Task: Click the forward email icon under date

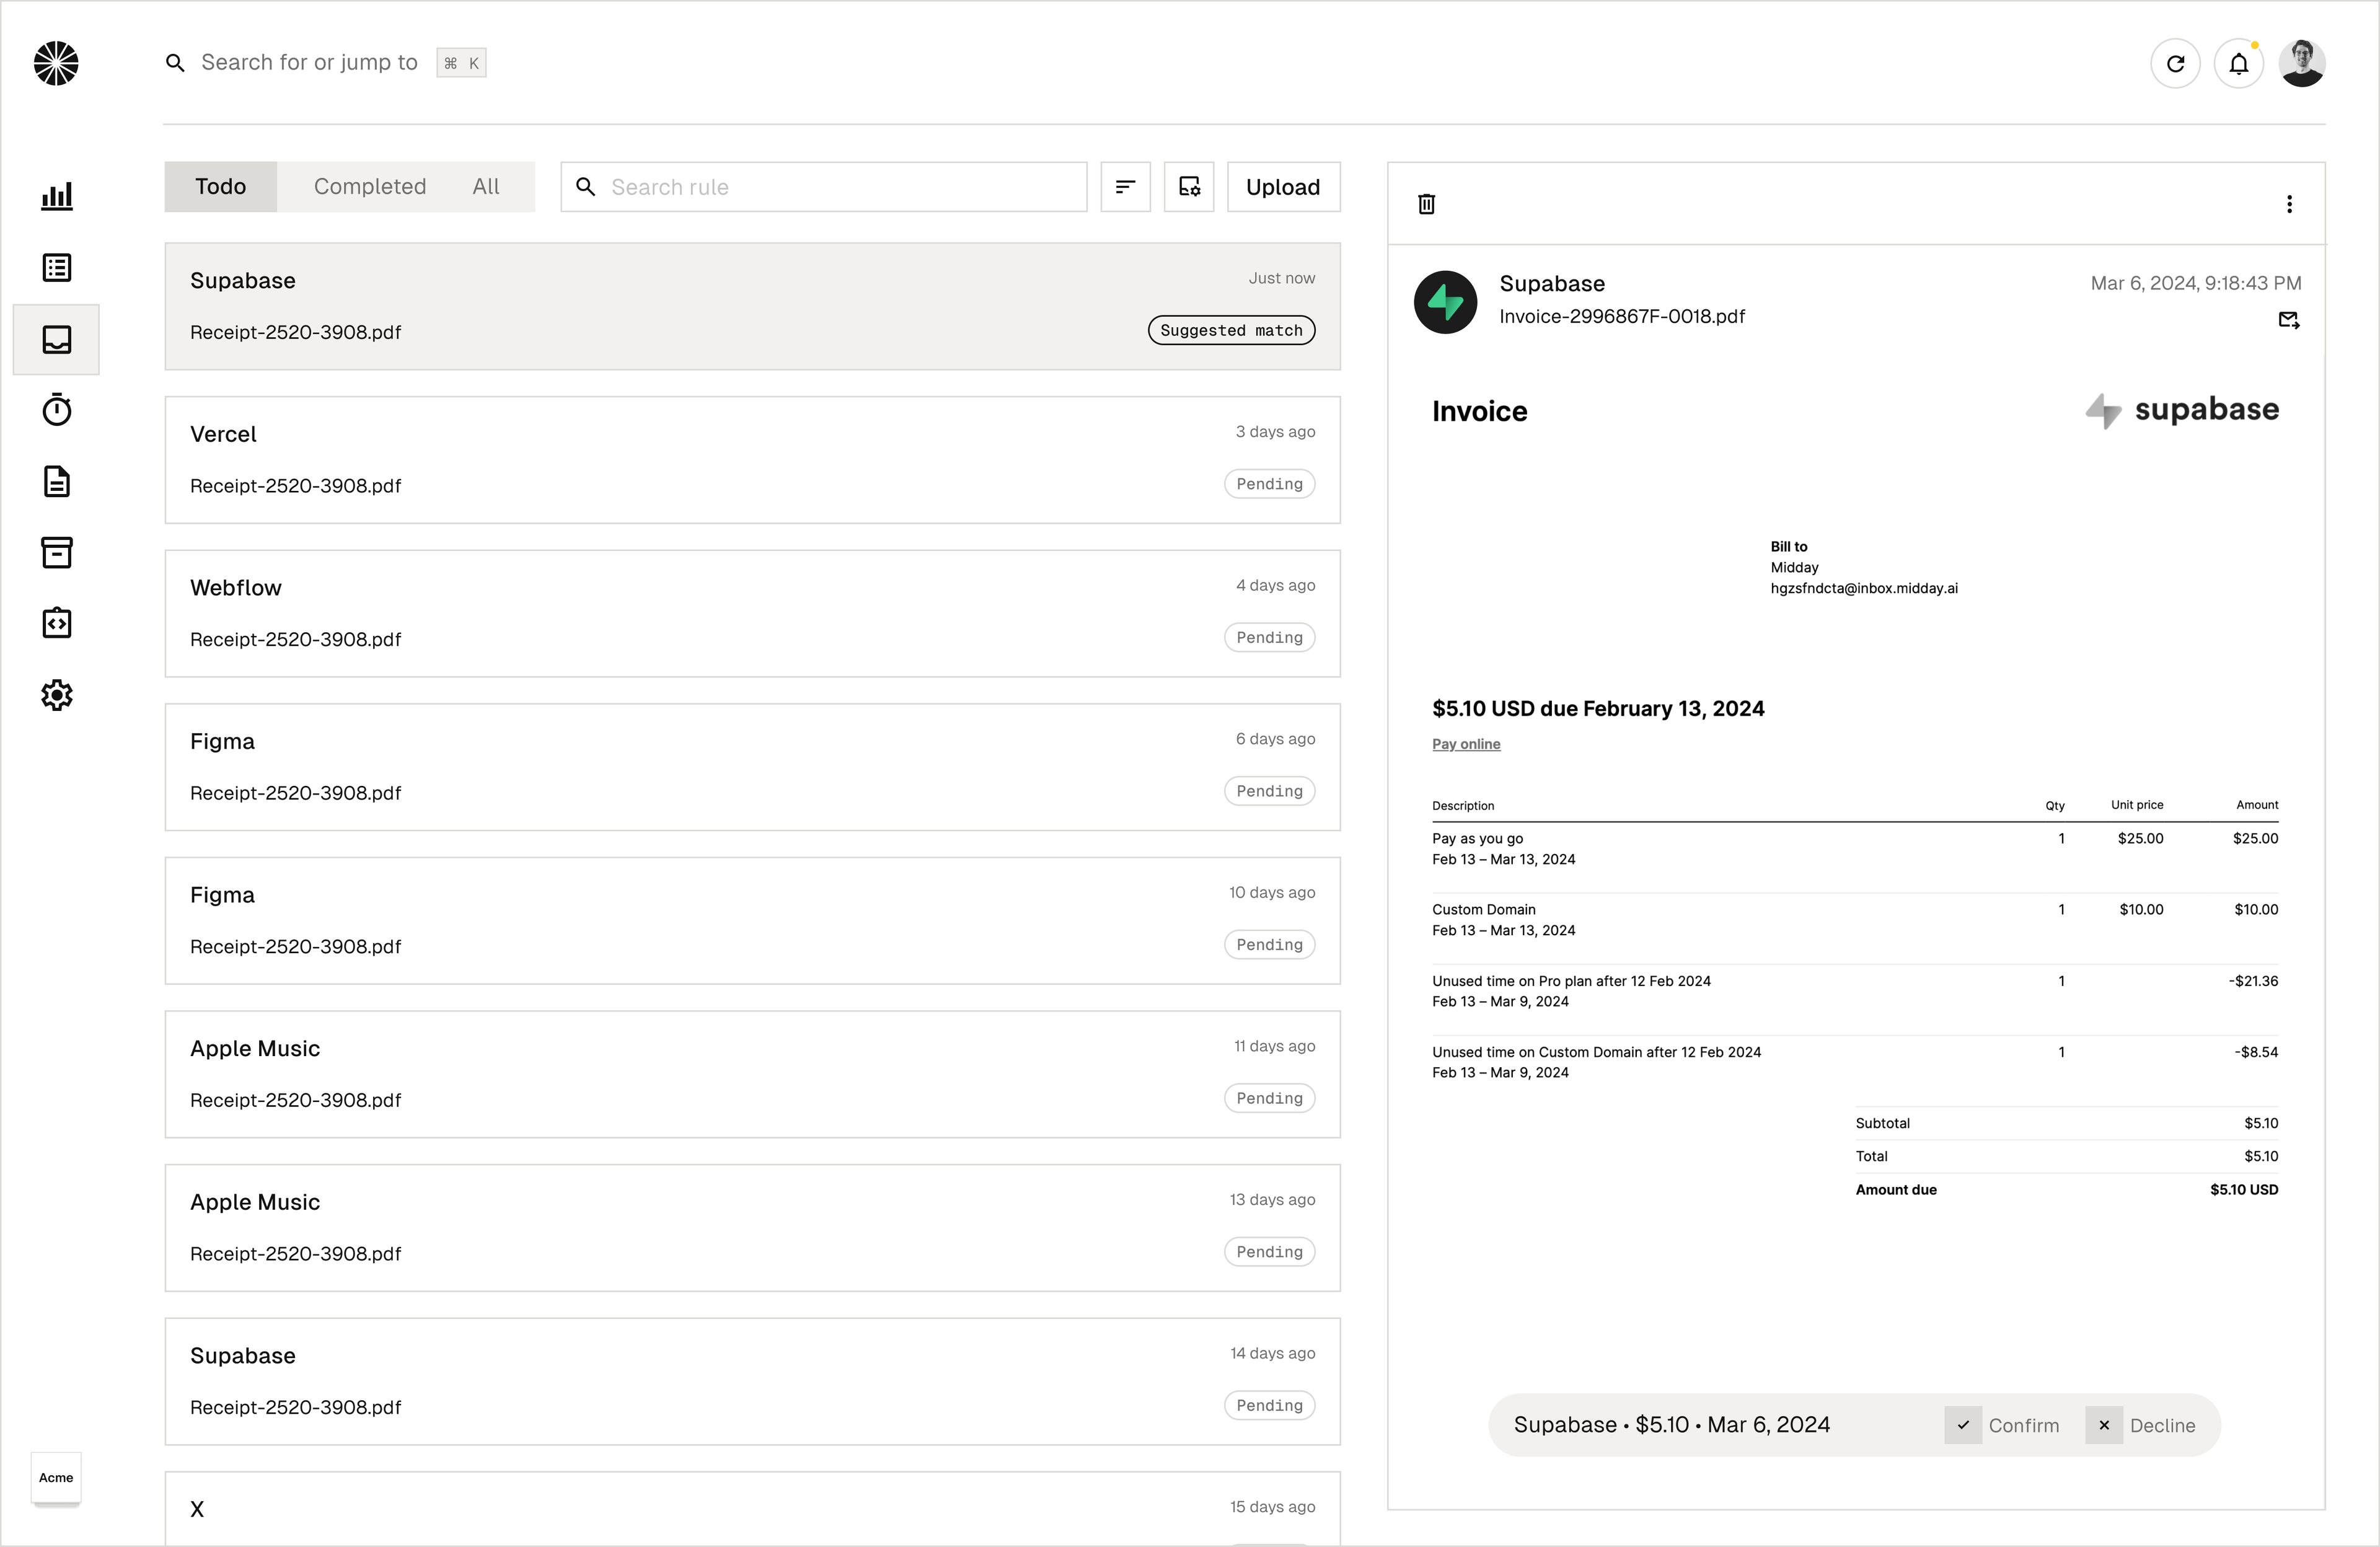Action: tap(2288, 320)
